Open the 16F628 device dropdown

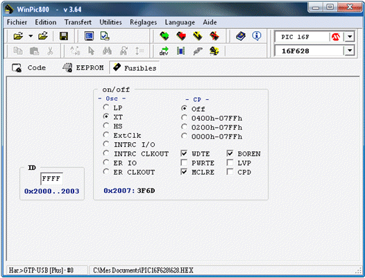(350, 51)
